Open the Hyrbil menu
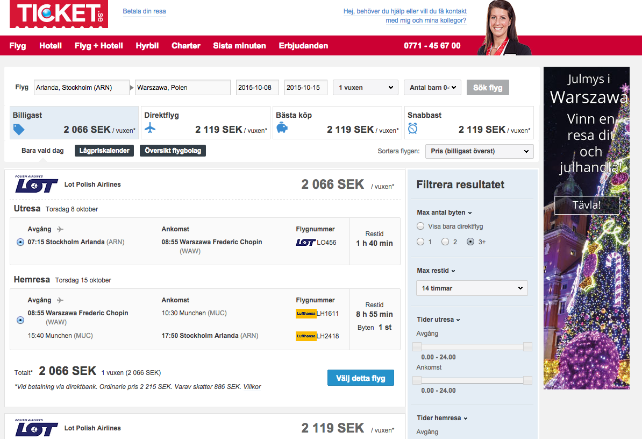Image resolution: width=642 pixels, height=439 pixels. [147, 46]
